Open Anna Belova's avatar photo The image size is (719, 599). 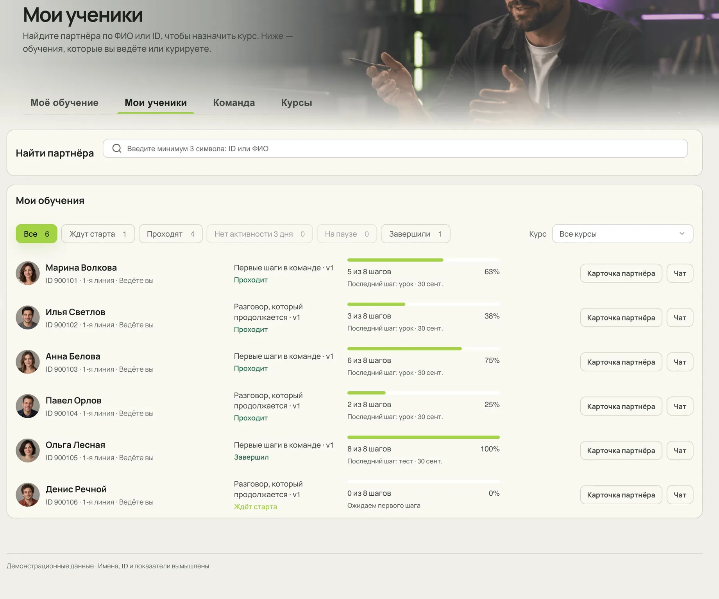28,362
